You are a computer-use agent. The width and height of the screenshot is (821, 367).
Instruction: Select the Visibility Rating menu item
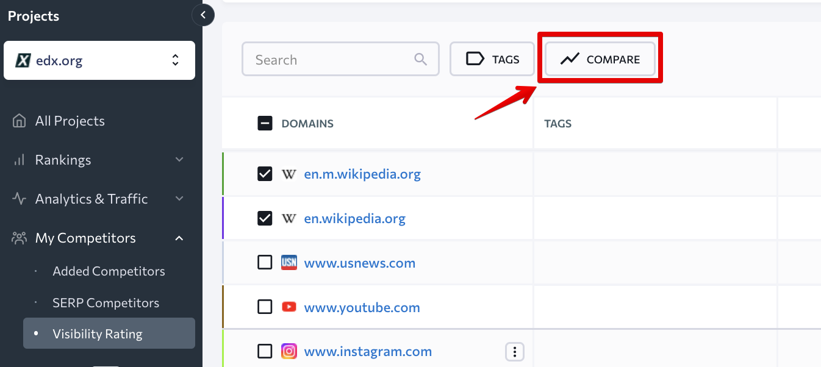(x=109, y=333)
